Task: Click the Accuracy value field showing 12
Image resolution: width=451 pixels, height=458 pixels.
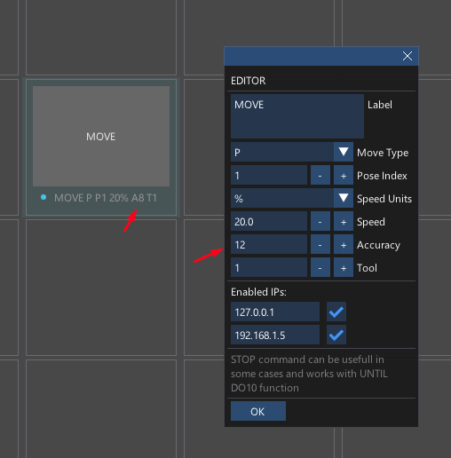Action: coord(269,244)
